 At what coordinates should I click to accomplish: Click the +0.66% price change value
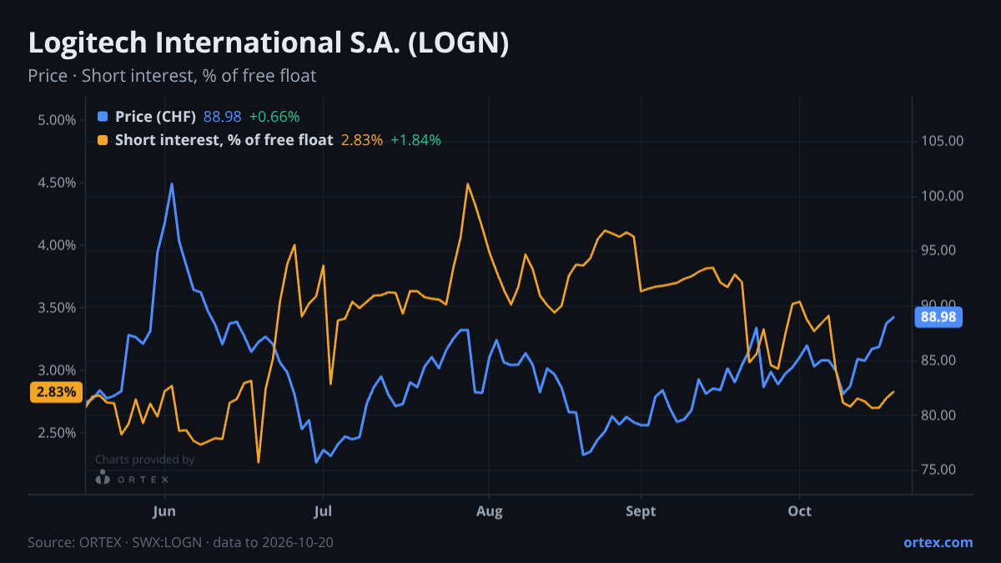[x=274, y=117]
